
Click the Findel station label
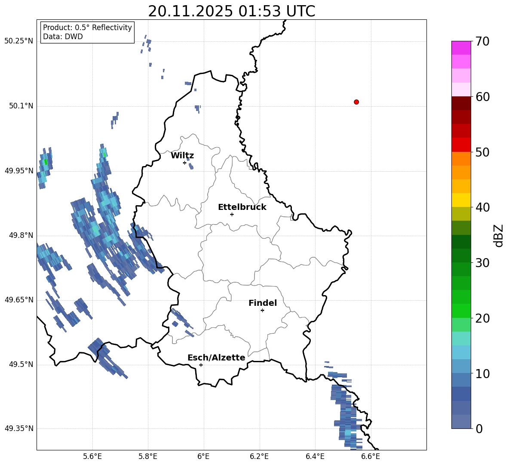tap(262, 303)
